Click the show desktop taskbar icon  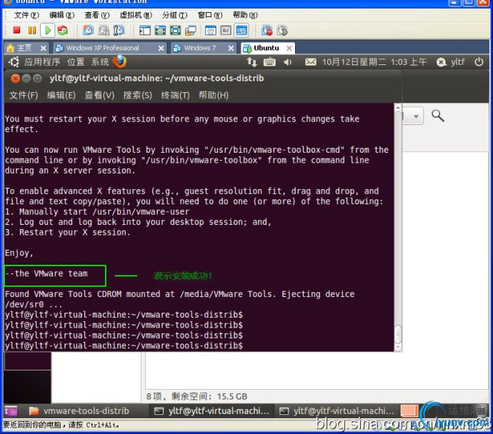tap(11, 410)
